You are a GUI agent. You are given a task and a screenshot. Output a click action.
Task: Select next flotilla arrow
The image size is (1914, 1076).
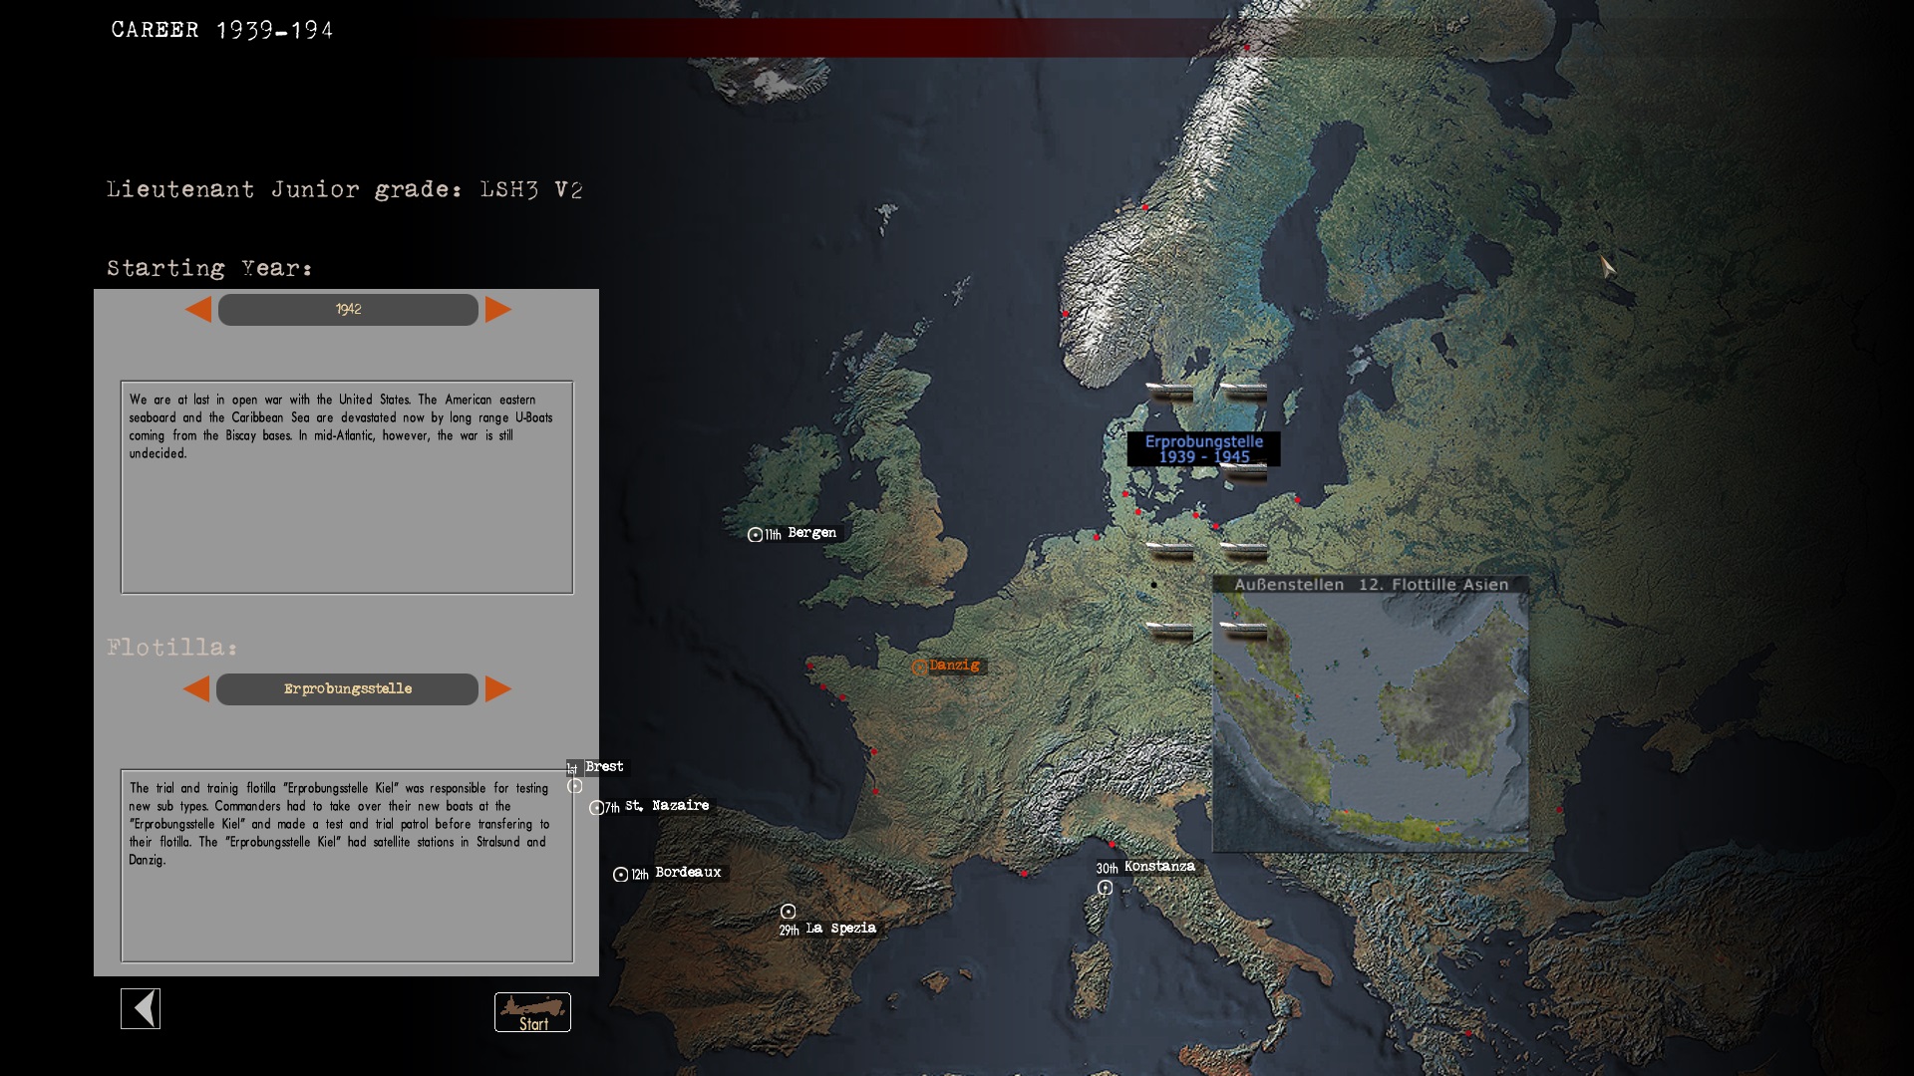click(x=498, y=688)
